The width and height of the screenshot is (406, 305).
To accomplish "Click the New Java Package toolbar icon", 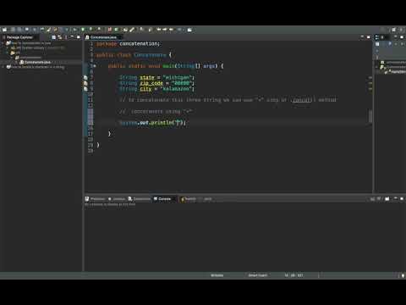I will click(x=109, y=30).
